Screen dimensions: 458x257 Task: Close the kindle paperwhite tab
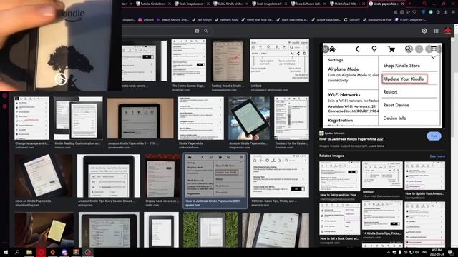coord(402,4)
